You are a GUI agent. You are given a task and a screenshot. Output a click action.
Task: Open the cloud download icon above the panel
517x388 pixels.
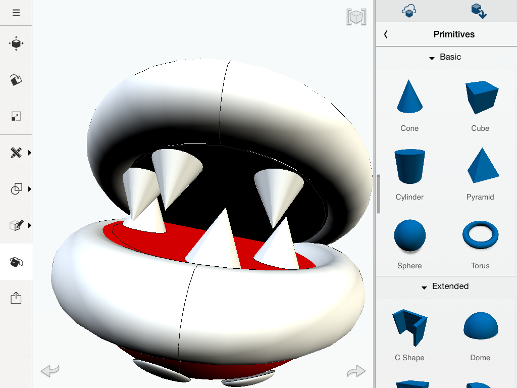point(410,10)
